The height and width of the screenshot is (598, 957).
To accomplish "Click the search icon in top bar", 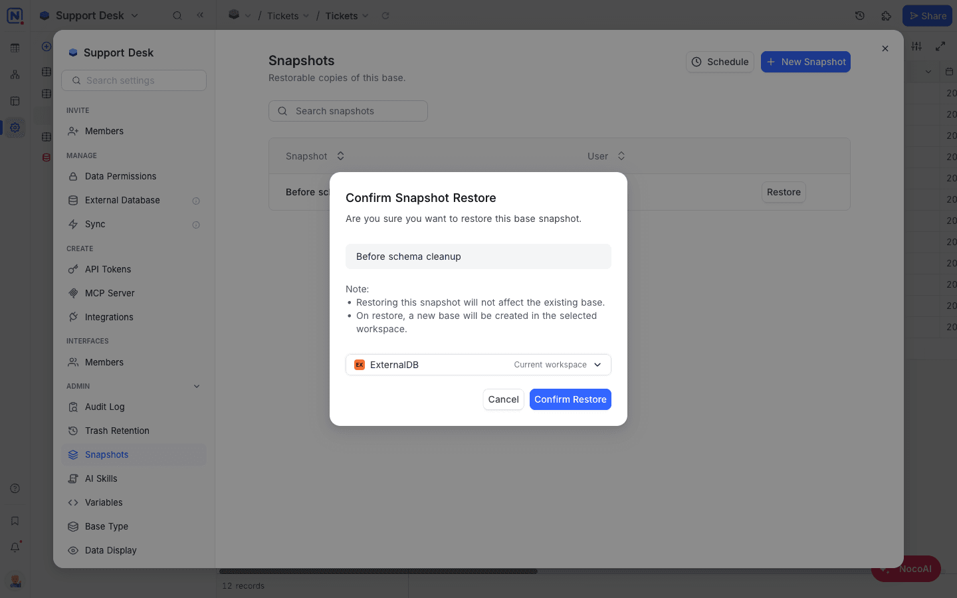I will click(x=177, y=15).
